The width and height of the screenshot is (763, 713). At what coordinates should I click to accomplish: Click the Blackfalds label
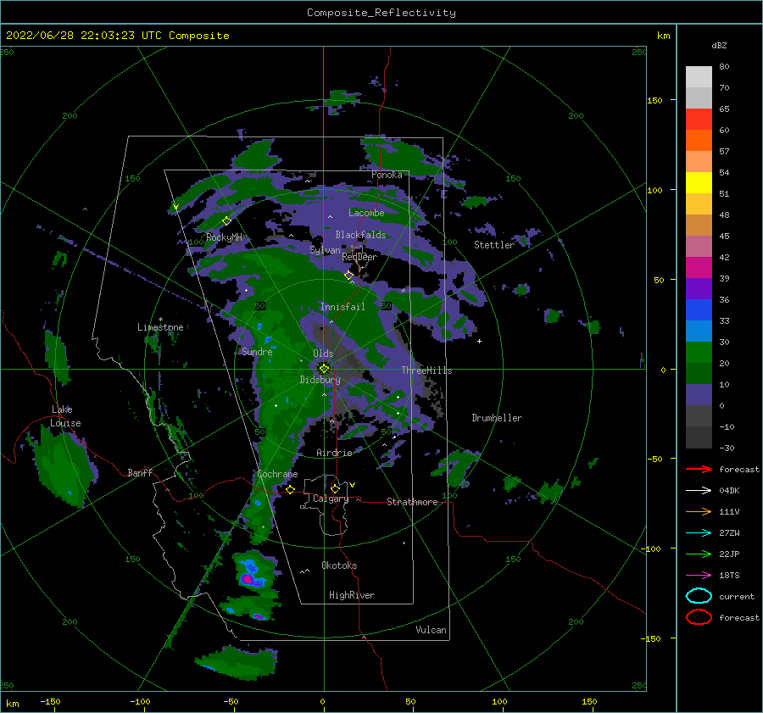coord(360,235)
